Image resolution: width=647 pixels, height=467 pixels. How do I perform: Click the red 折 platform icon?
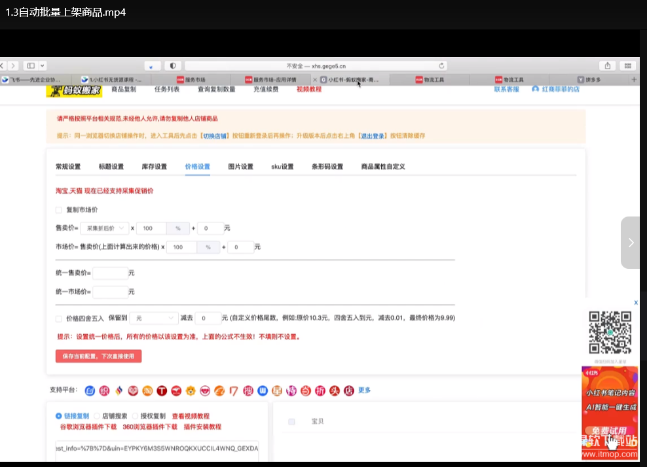point(320,390)
